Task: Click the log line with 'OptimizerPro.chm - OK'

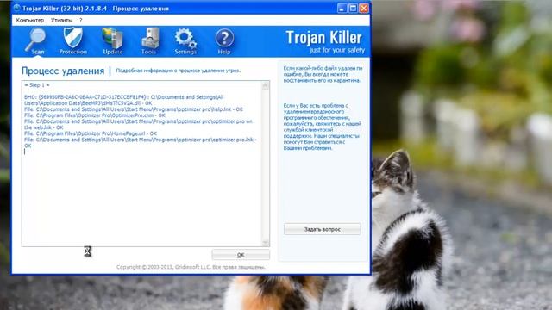Action: pos(94,115)
